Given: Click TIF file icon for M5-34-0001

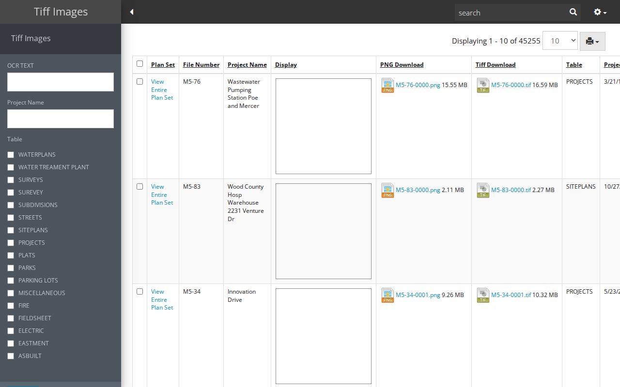Looking at the screenshot, I should [483, 295].
